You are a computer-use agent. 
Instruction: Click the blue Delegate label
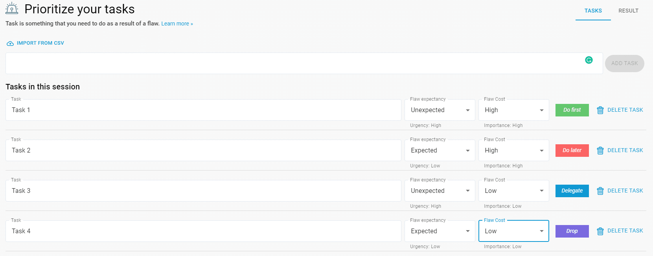(x=572, y=191)
